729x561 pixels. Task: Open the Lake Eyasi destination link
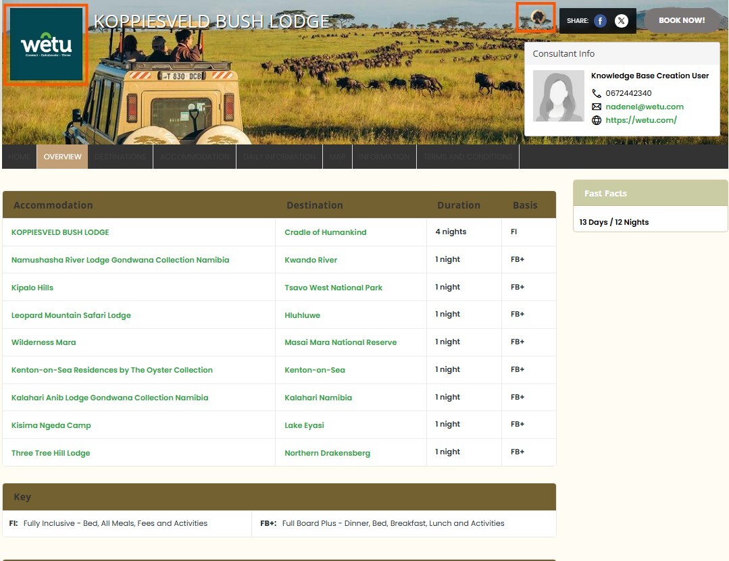(x=305, y=425)
